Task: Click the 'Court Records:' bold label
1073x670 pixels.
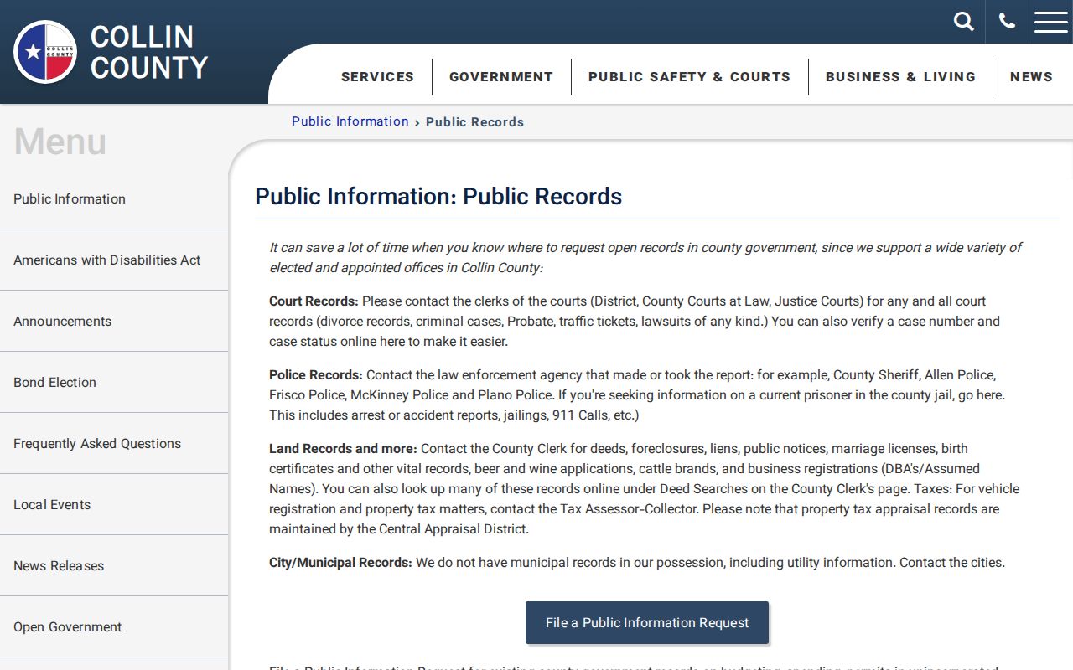Action: click(x=314, y=301)
